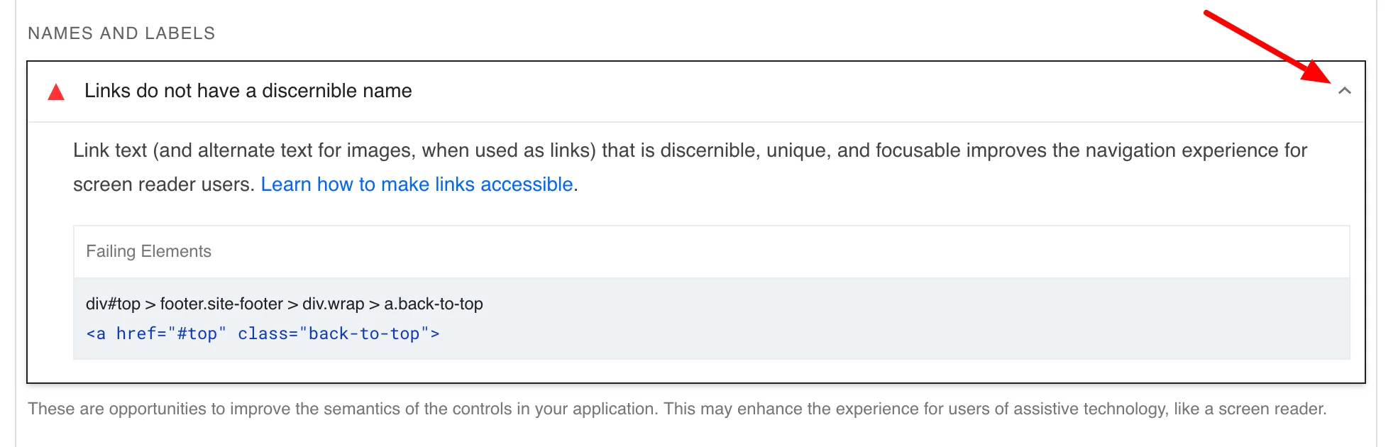The height and width of the screenshot is (447, 1398).
Task: Click div#top at the selector path start
Action: pos(113,304)
